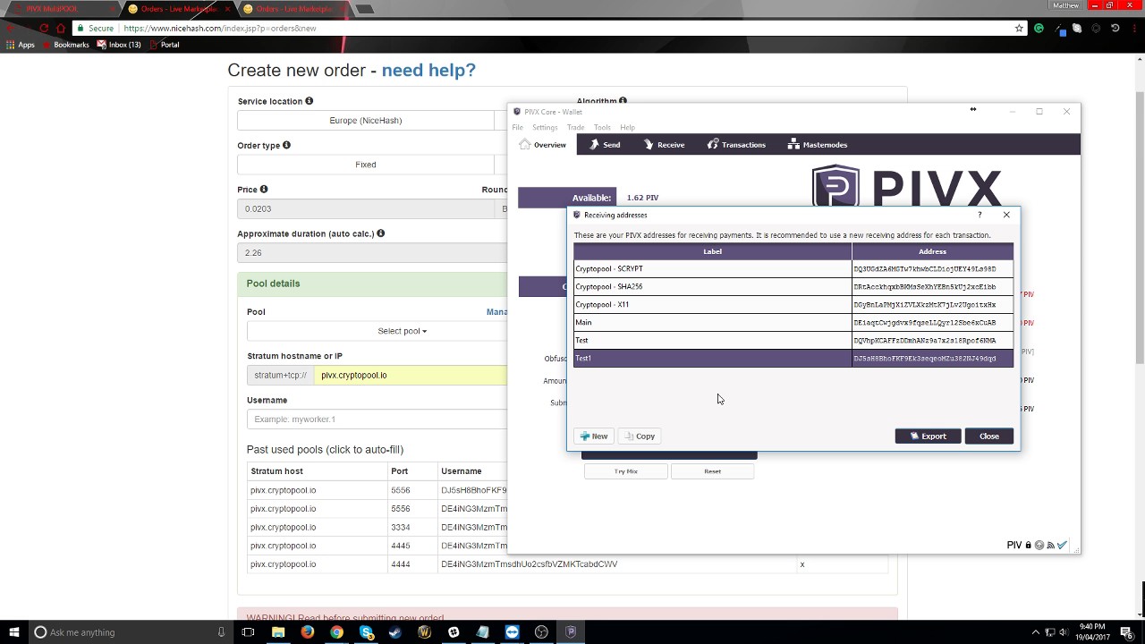Sort by the Address column header

pos(932,251)
